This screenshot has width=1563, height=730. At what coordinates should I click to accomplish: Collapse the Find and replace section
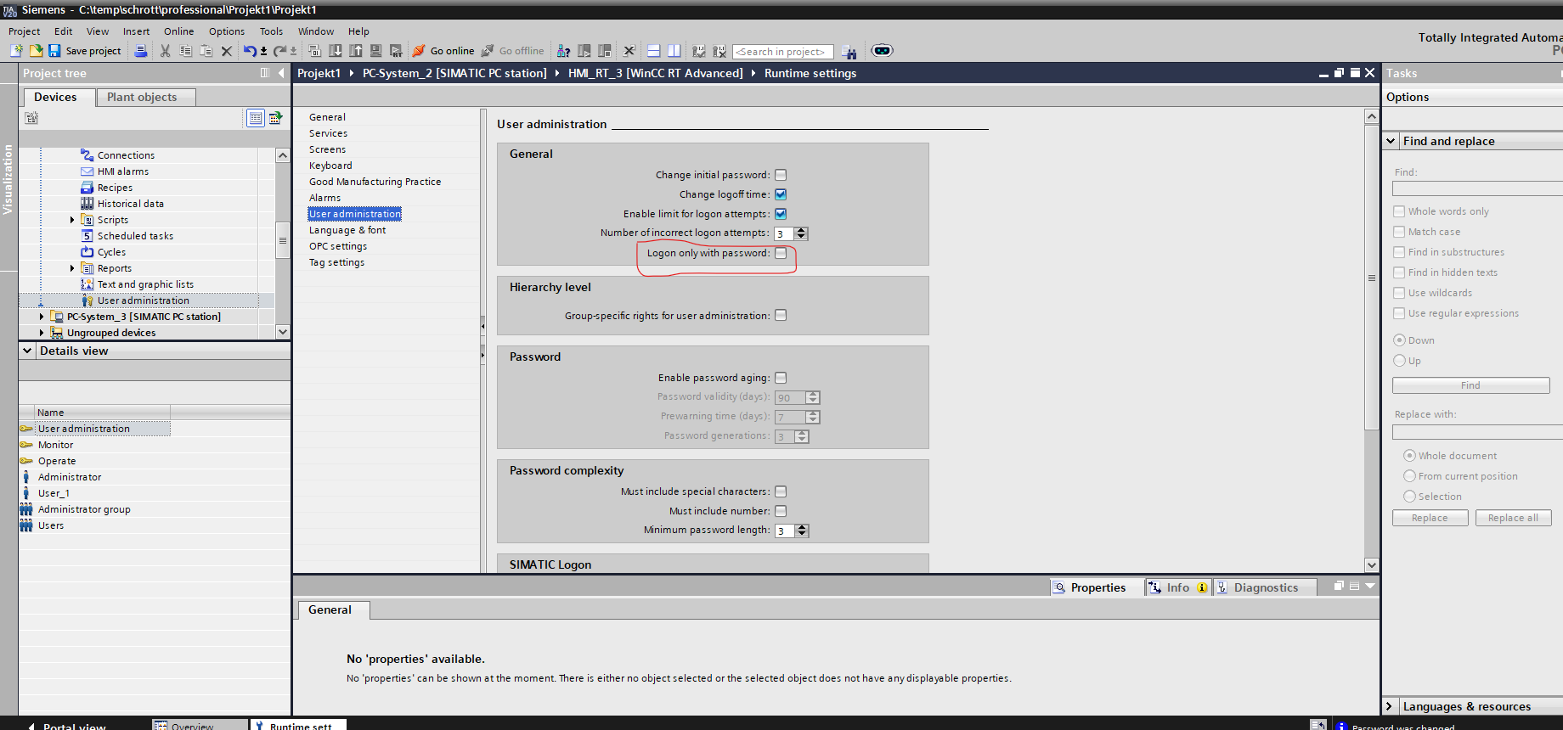click(x=1391, y=141)
